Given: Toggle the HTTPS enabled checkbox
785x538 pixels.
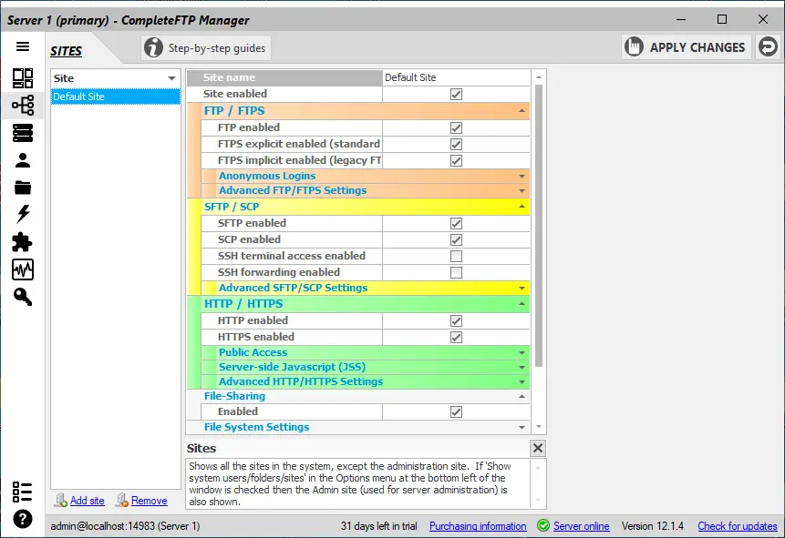Looking at the screenshot, I should [456, 337].
